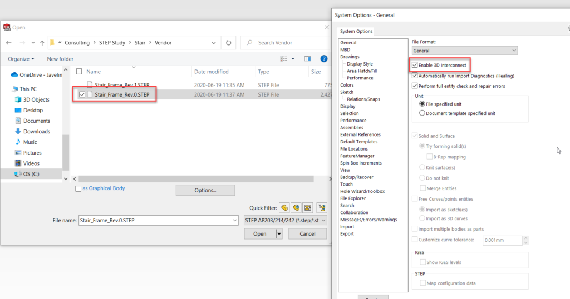Click the Cancel button
This screenshot has width=570, height=299.
coord(307,233)
